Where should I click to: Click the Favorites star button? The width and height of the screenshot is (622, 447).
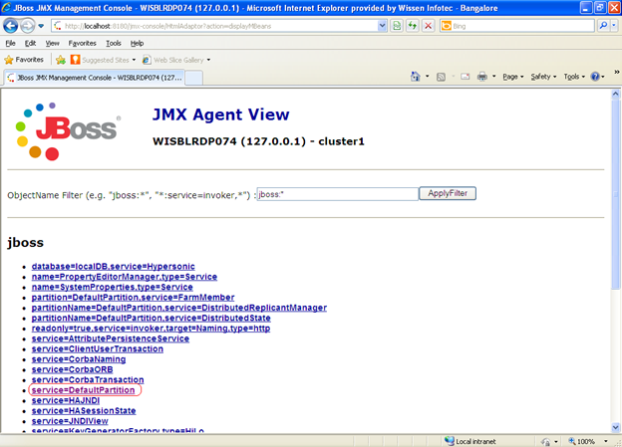point(24,60)
